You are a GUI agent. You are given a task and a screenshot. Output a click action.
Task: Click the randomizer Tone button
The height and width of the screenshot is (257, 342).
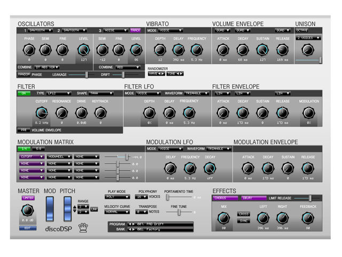(x=175, y=74)
